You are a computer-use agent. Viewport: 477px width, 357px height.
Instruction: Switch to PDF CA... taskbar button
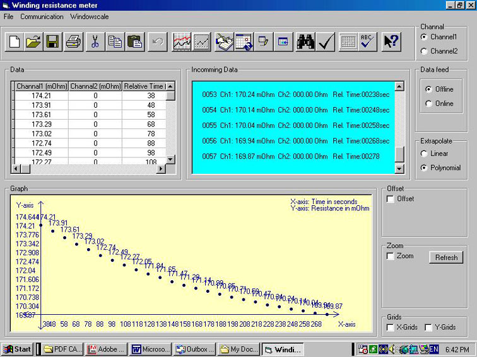pyautogui.click(x=62, y=349)
